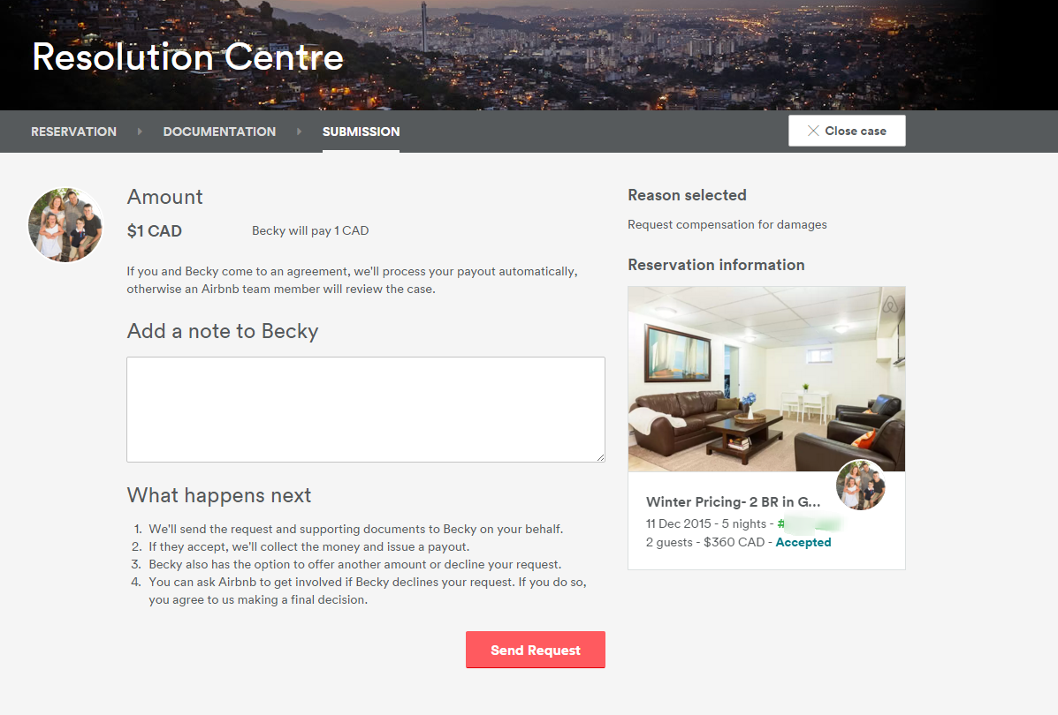Click the $1 CAD amount value
1058x715 pixels.
point(155,231)
